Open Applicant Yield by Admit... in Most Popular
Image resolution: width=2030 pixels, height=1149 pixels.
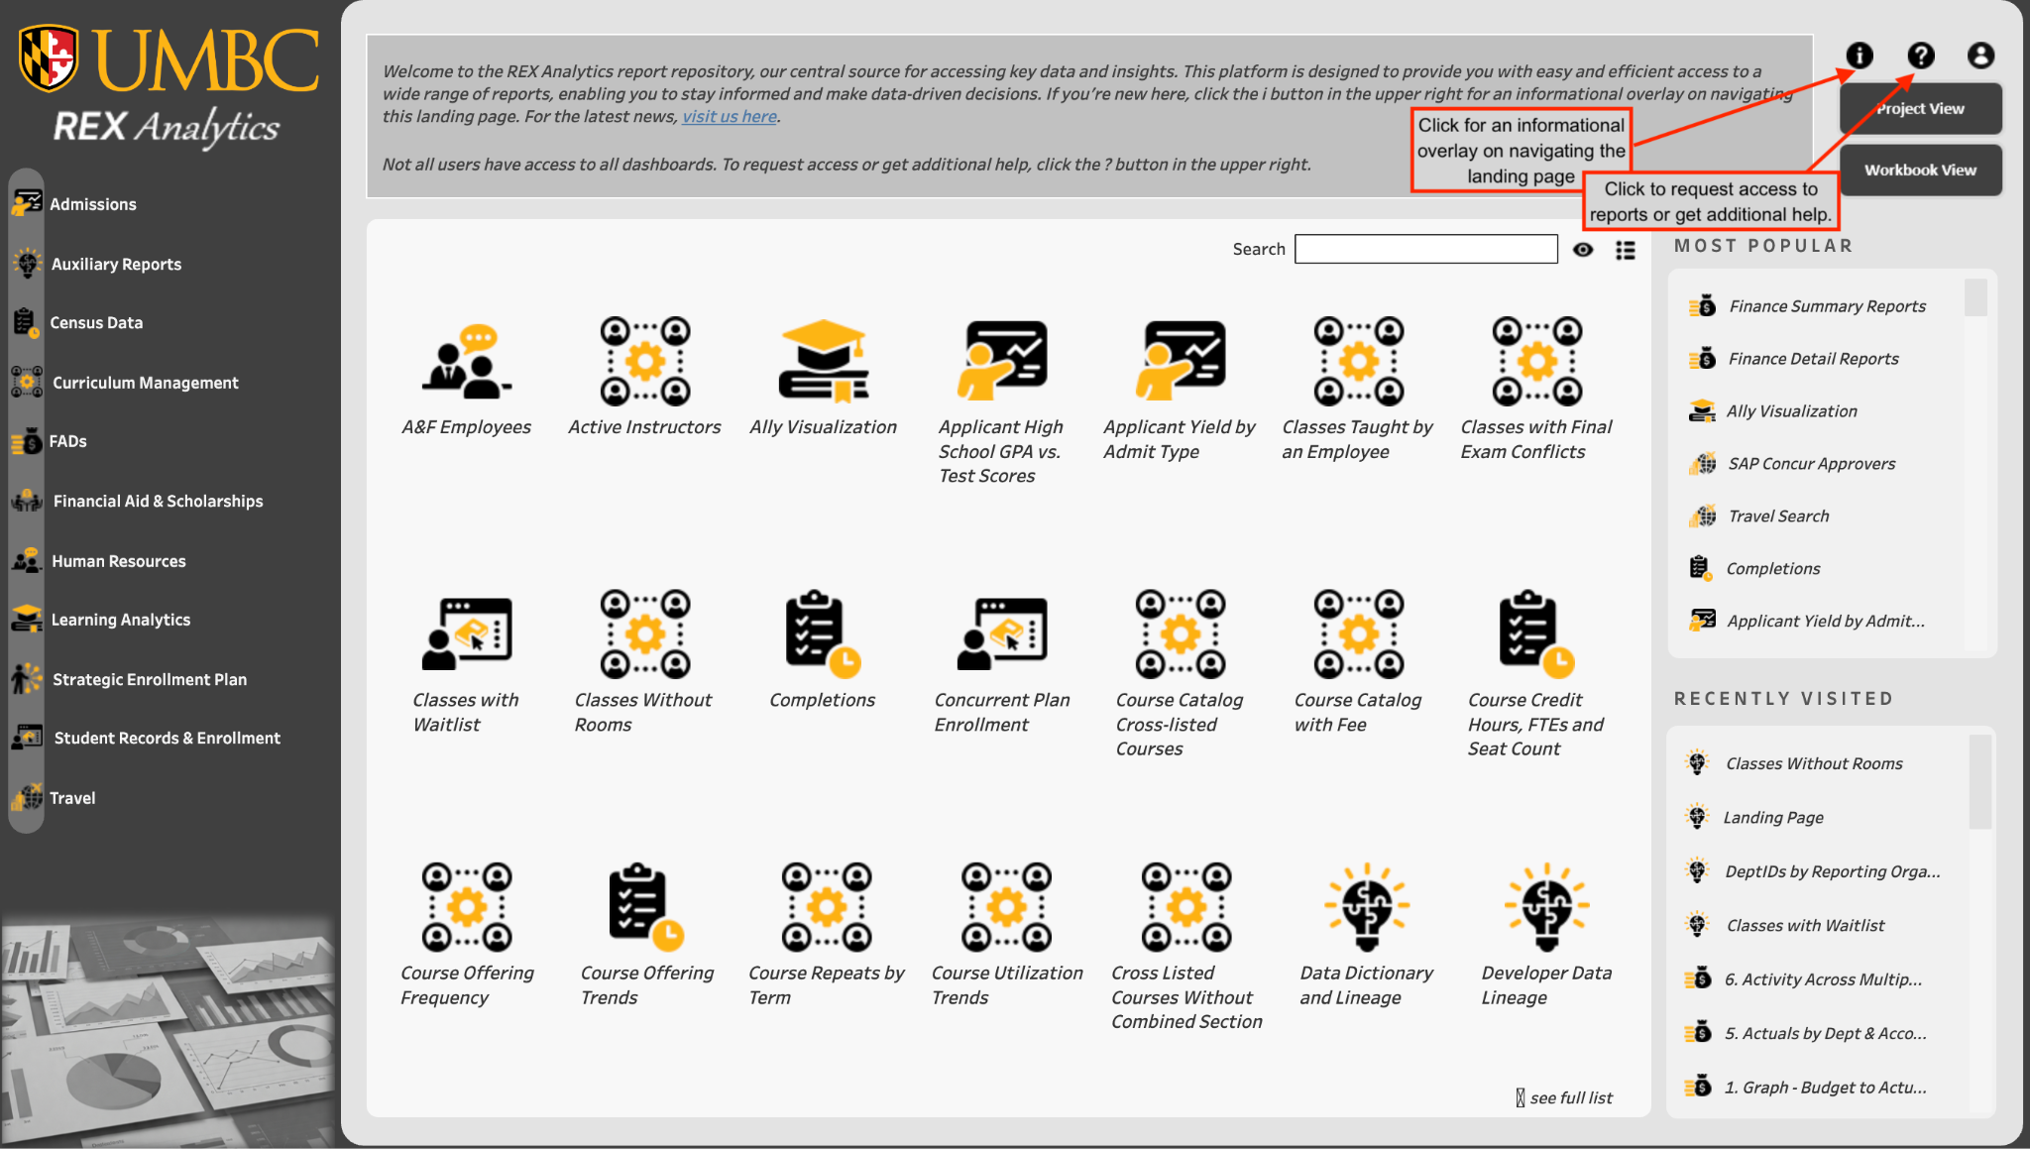pyautogui.click(x=1826, y=622)
